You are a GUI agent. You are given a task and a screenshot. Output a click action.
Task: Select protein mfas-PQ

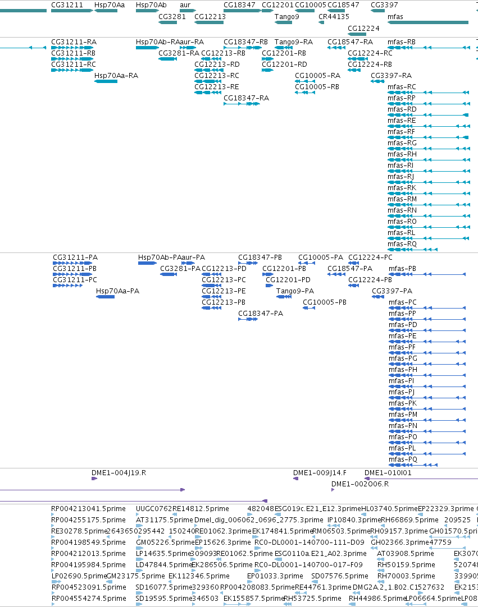coord(403,459)
